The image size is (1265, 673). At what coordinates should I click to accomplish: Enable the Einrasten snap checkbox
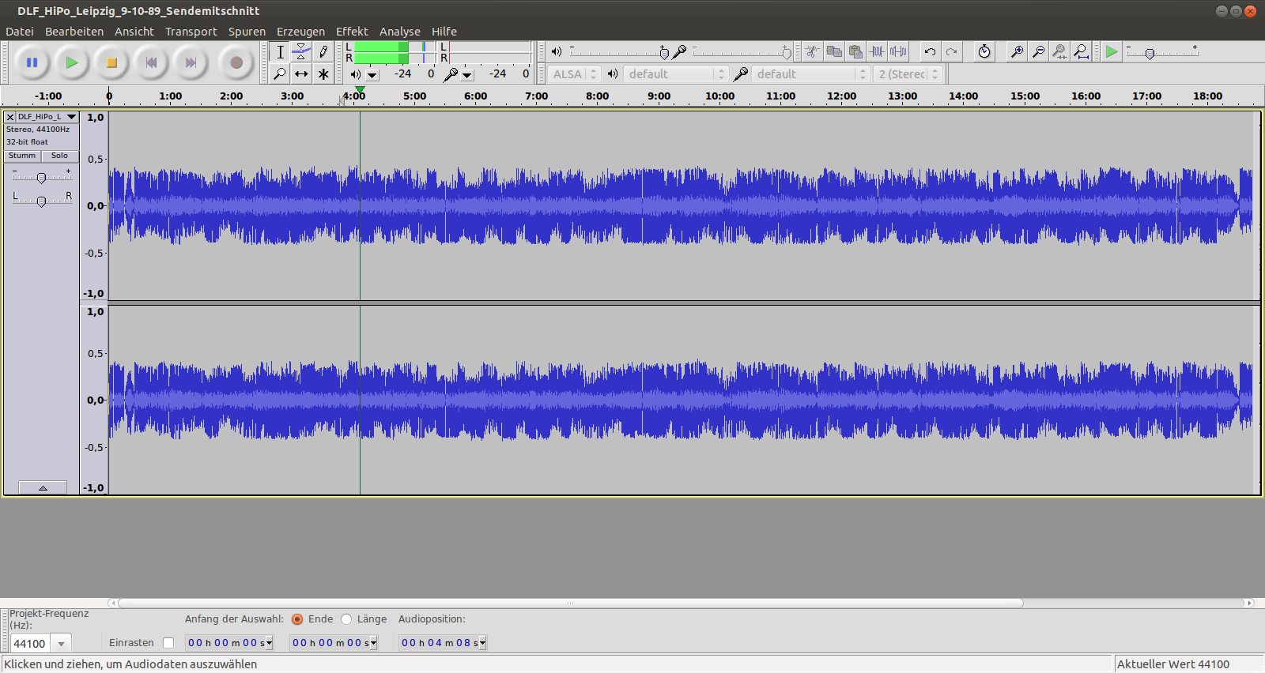click(168, 643)
